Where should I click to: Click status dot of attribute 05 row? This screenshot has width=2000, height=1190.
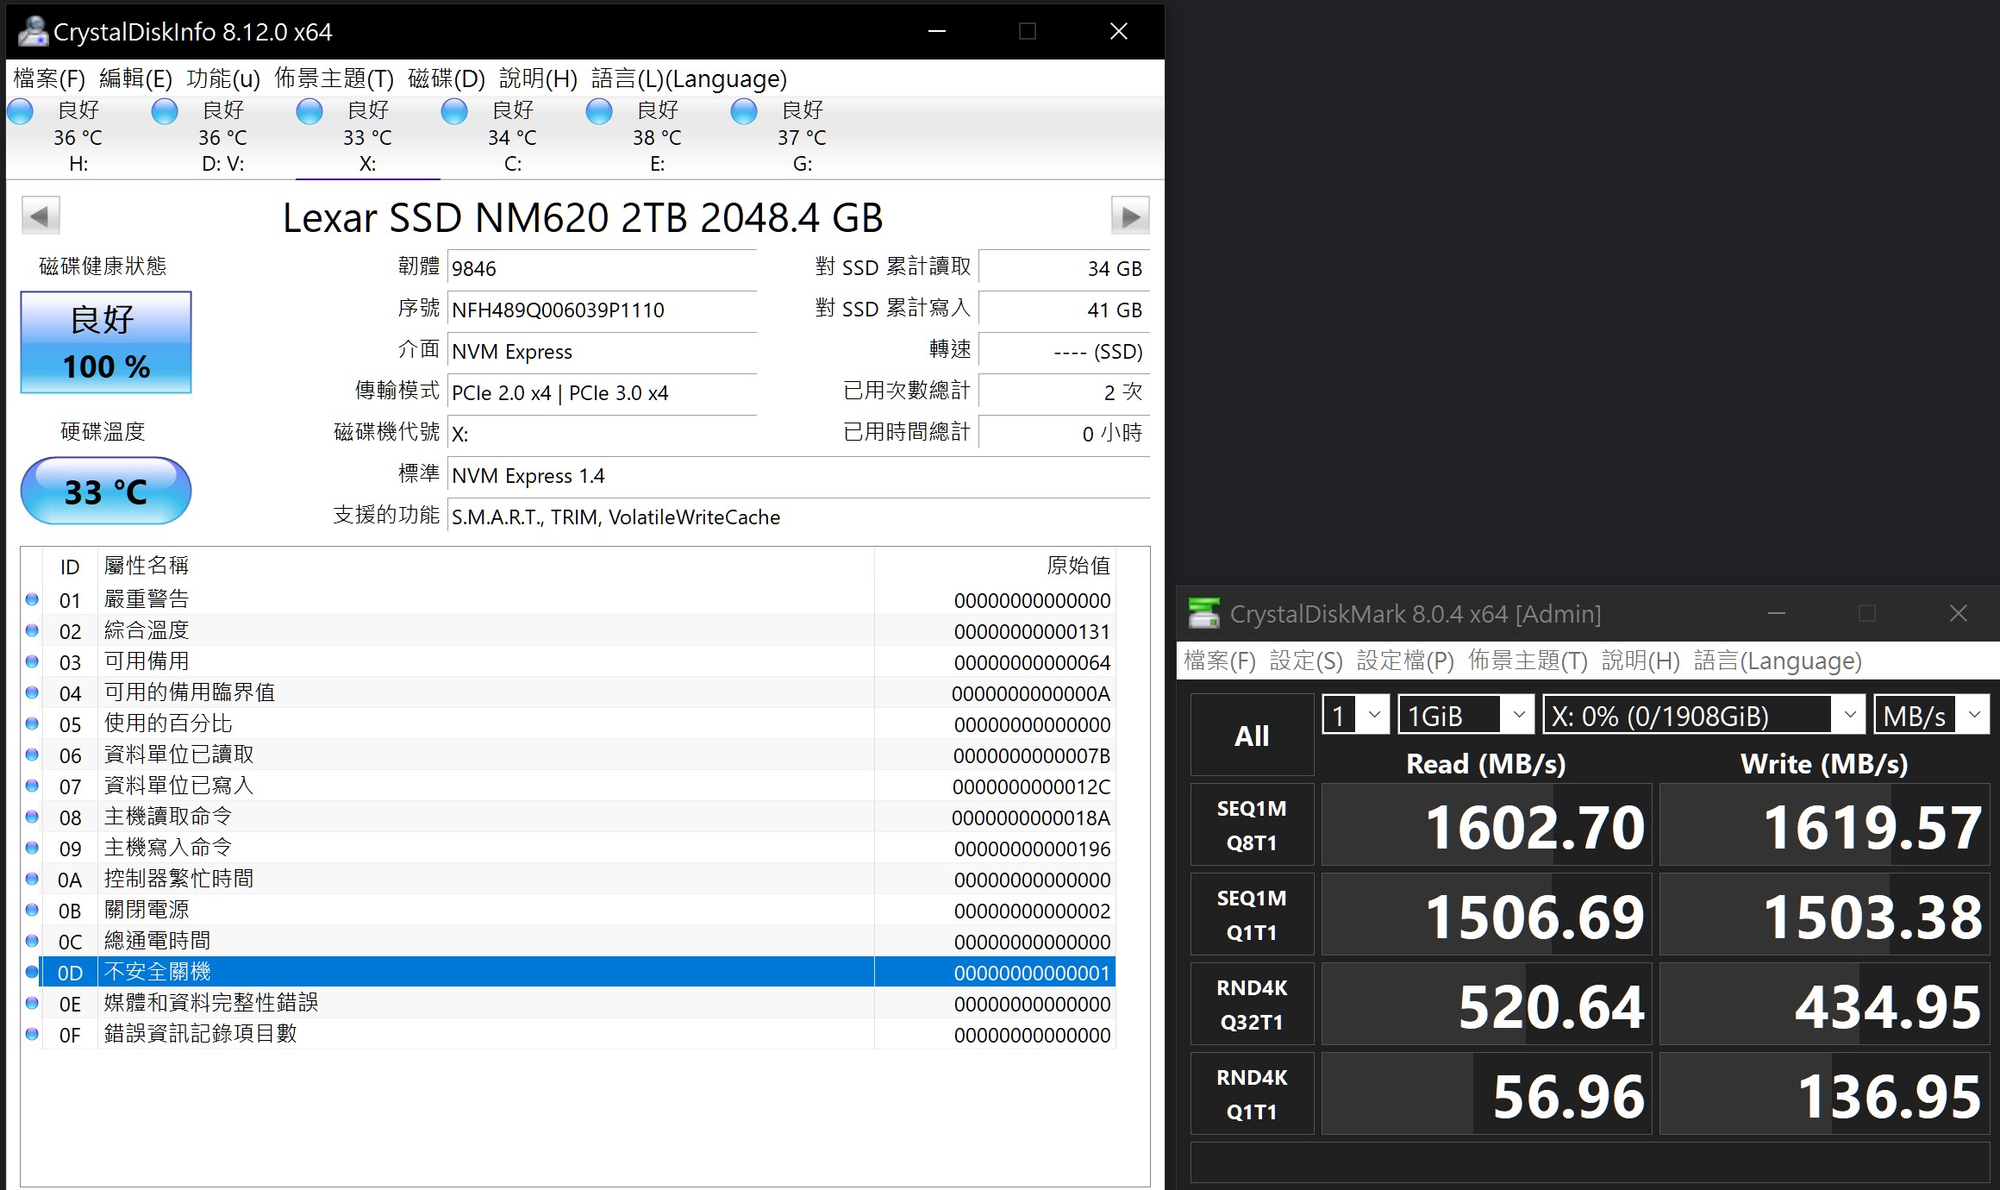click(x=32, y=723)
